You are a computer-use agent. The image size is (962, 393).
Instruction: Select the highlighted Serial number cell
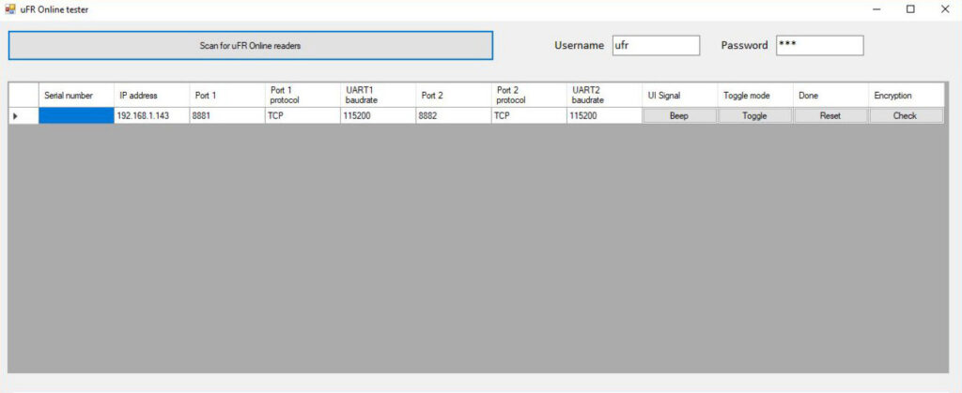coord(77,115)
